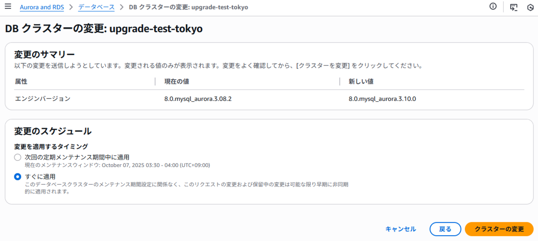This screenshot has height=241, width=538.
Task: Go back with the 戻る button
Action: (445, 229)
